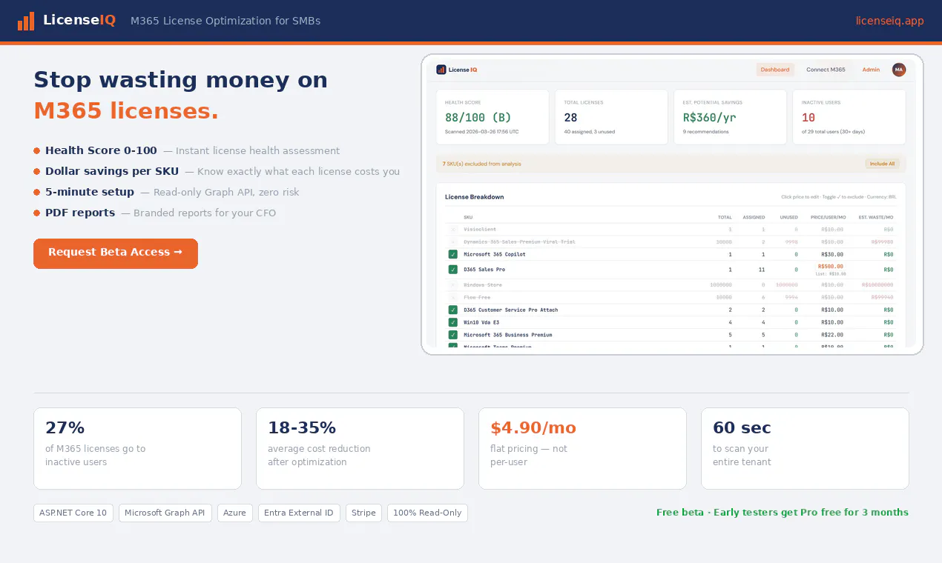Edit the R$500.00 price for D365 Sales Pro
The height and width of the screenshot is (563, 942).
click(831, 267)
